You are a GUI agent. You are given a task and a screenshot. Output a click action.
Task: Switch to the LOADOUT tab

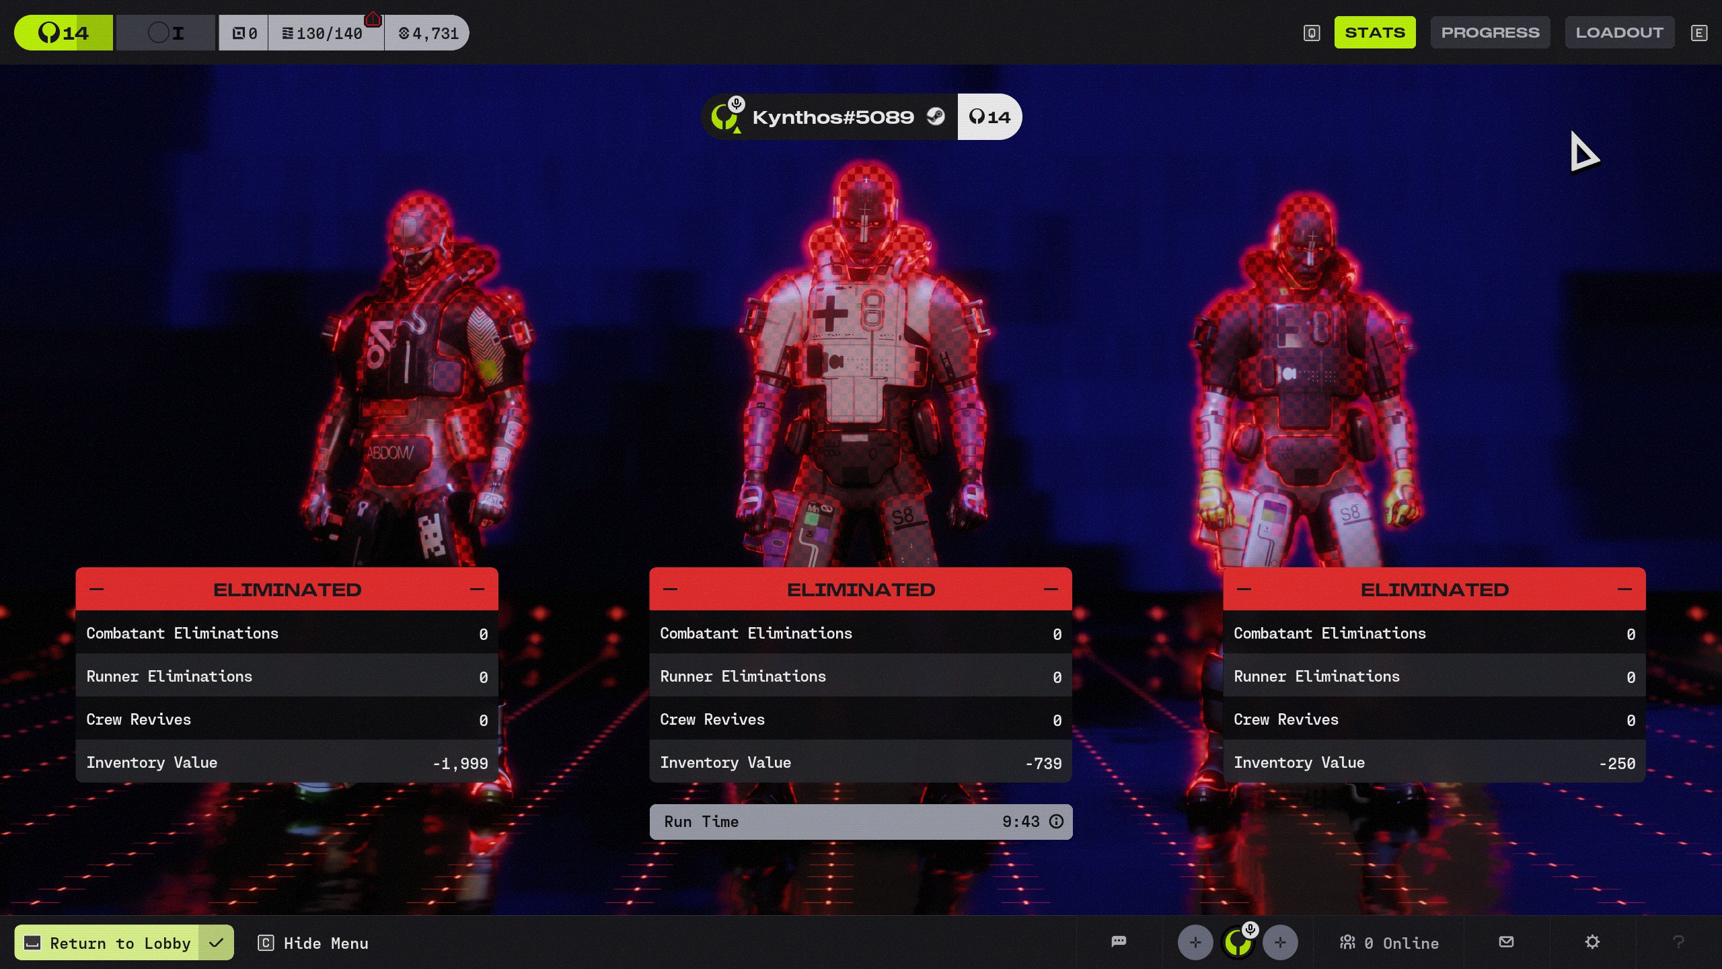1619,32
